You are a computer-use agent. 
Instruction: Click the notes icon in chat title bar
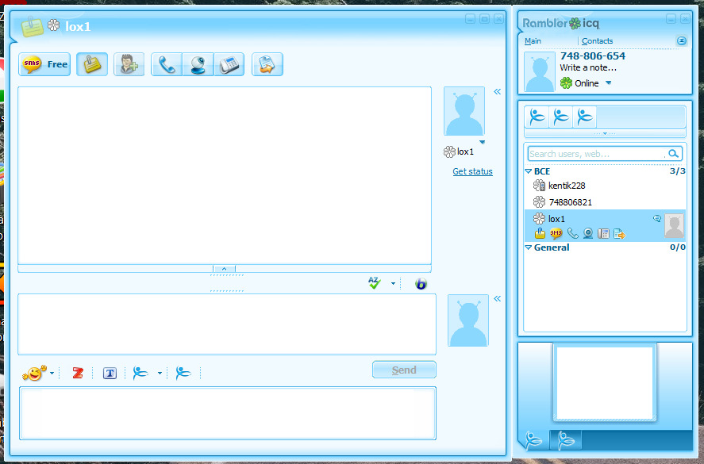[32, 26]
